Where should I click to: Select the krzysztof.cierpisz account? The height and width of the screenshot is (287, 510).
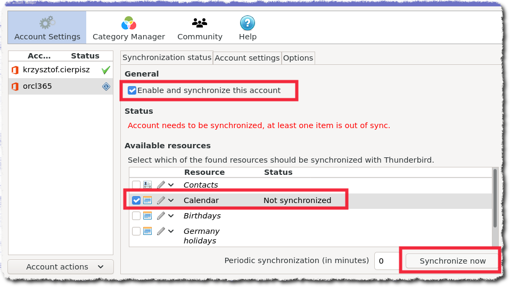[56, 70]
